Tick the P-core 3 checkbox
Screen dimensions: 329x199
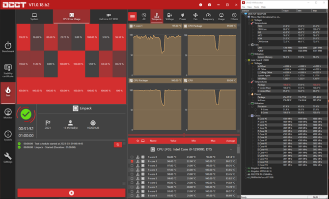click(x=132, y=170)
